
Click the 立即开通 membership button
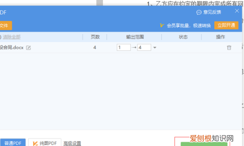pyautogui.click(x=226, y=25)
